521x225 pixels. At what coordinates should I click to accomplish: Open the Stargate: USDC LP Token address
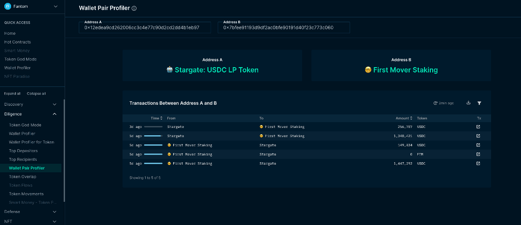(x=216, y=70)
